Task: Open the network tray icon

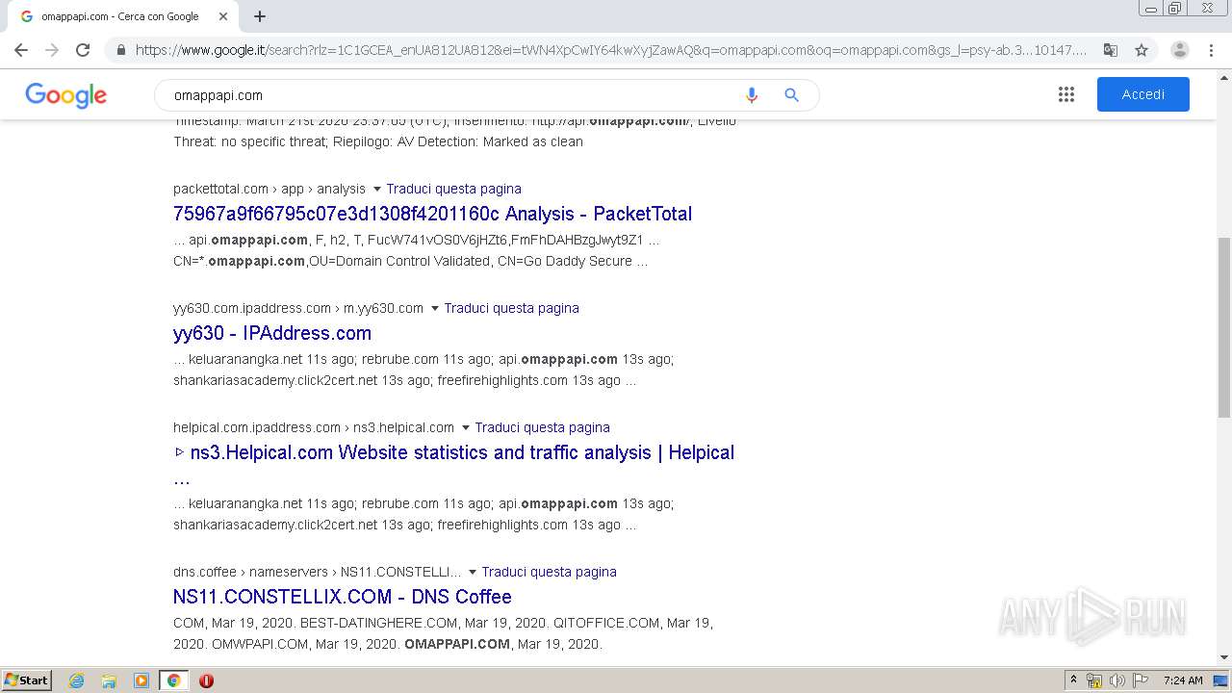Action: 1094,680
